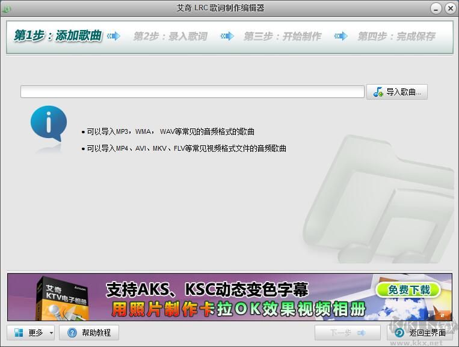The height and width of the screenshot is (347, 459).
Task: Click the 免费下载 button in banner
Action: pyautogui.click(x=409, y=289)
